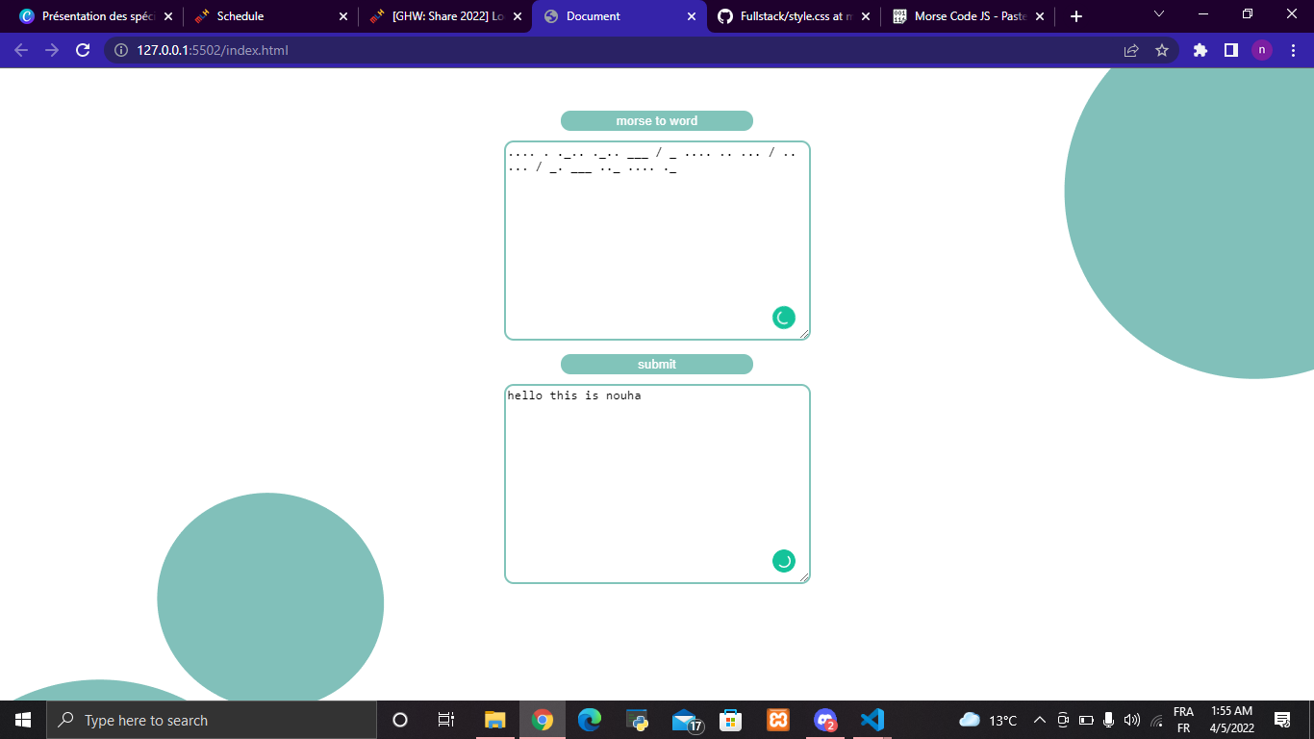The width and height of the screenshot is (1314, 739).
Task: Click the morse code input textarea
Action: [x=657, y=241]
